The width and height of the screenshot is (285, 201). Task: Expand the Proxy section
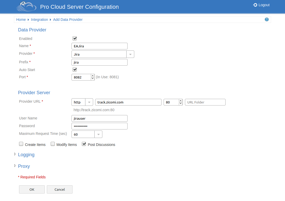tap(15, 166)
